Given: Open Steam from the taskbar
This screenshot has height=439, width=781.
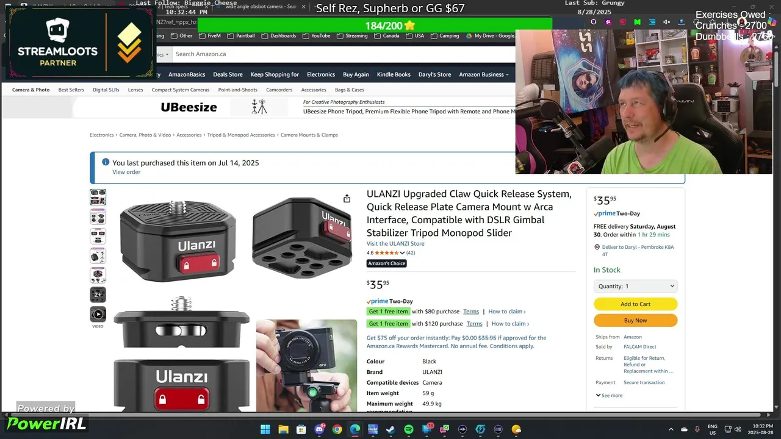Looking at the screenshot, I should [390, 429].
